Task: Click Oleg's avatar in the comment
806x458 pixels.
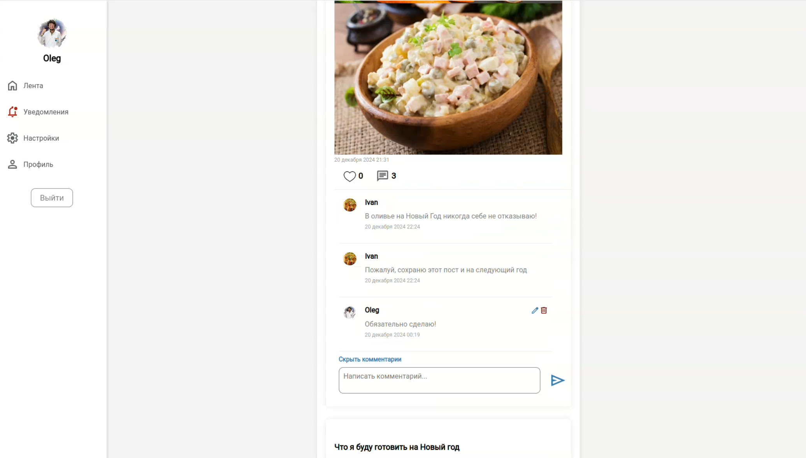Action: (349, 312)
